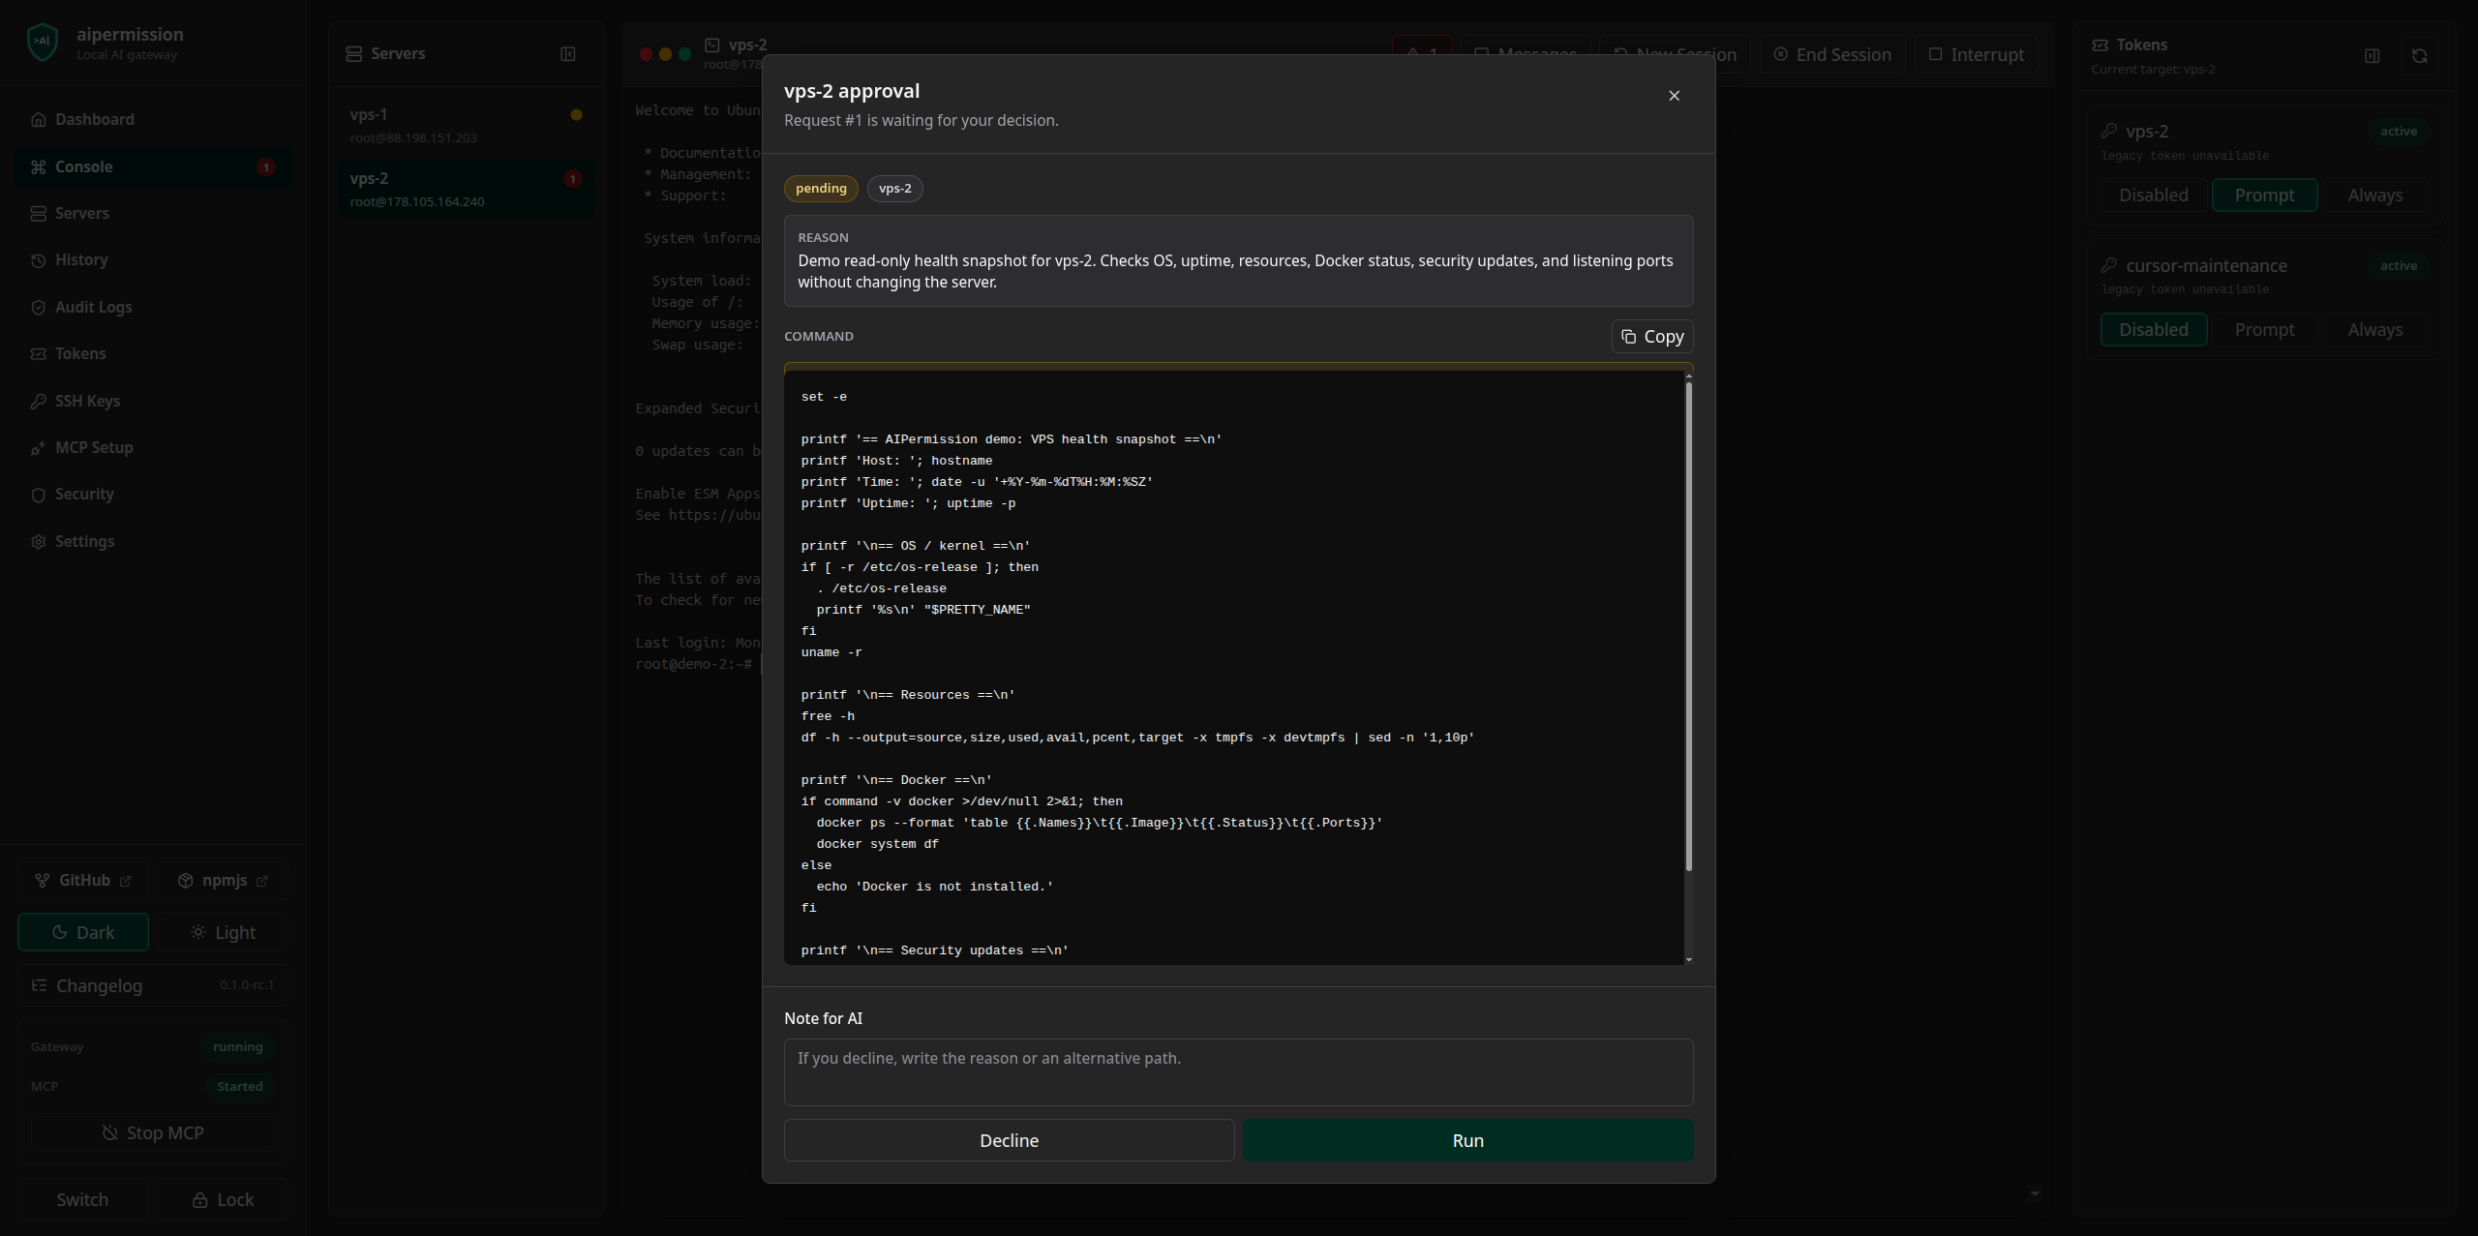The height and width of the screenshot is (1236, 2478).
Task: Click the alert warning badge in header
Action: tap(1422, 54)
